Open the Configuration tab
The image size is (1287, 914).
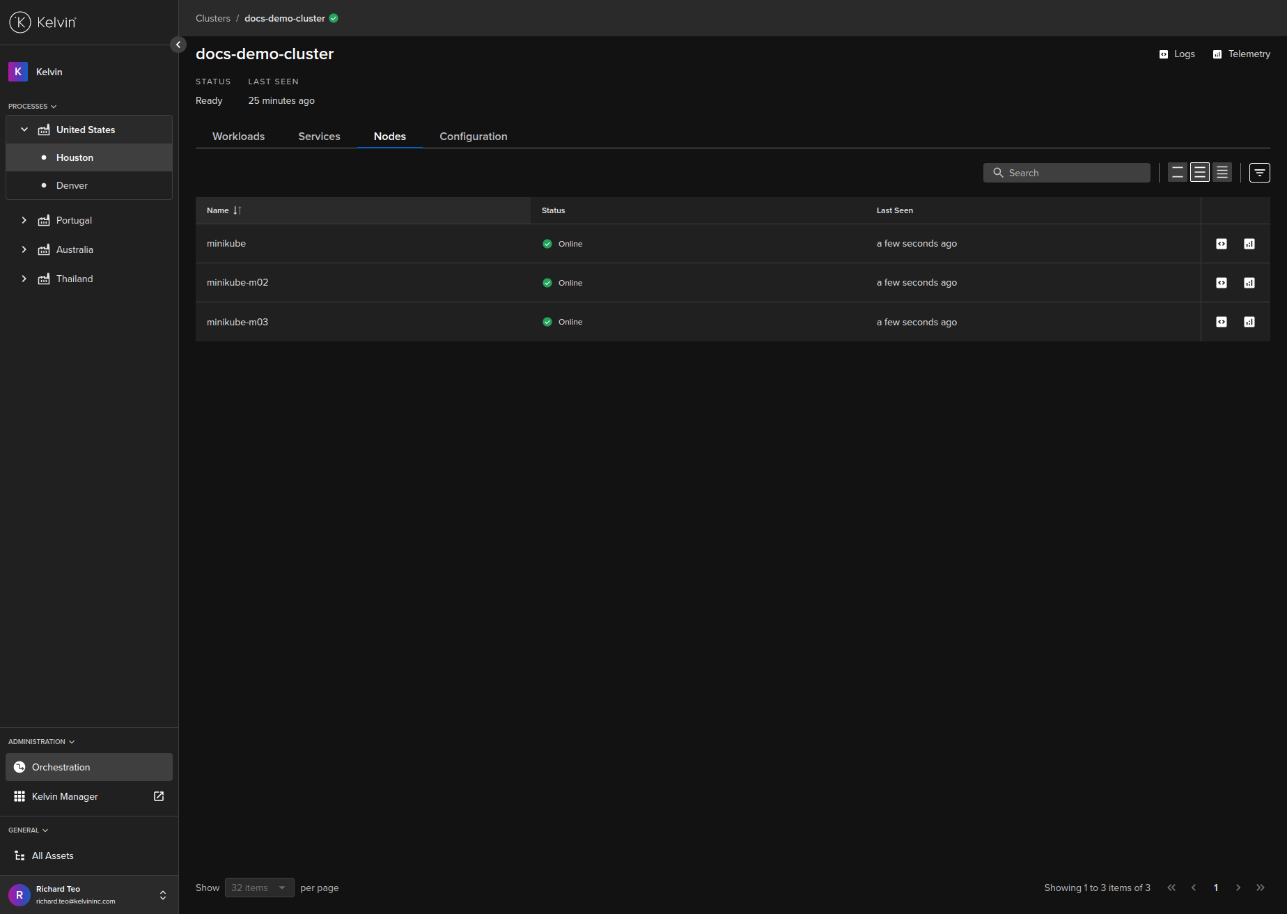(473, 137)
